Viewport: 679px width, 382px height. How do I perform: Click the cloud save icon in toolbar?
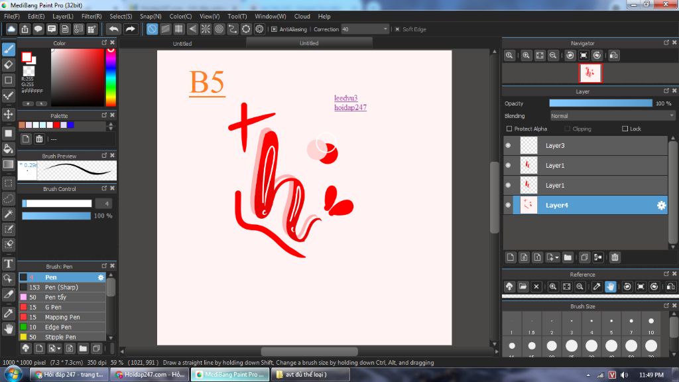point(11,29)
